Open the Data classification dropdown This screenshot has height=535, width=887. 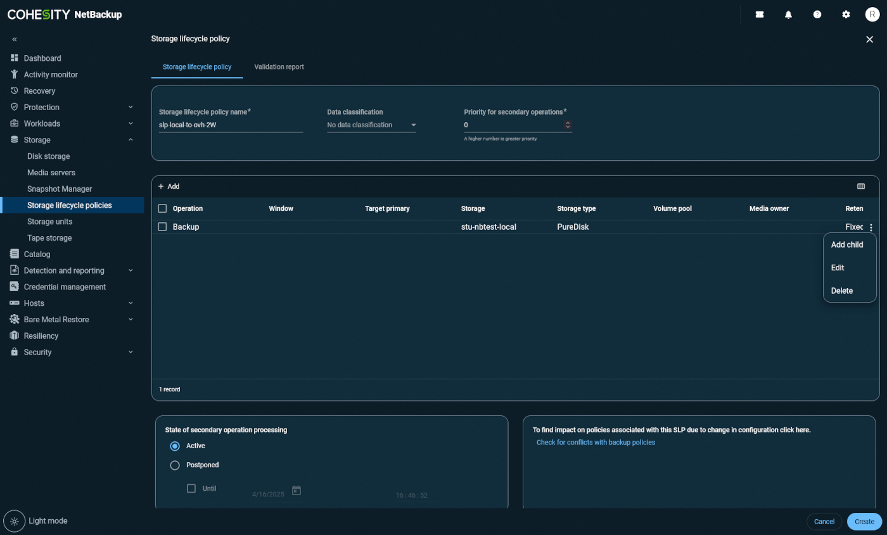click(371, 125)
